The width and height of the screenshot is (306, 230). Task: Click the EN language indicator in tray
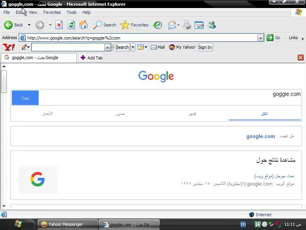click(x=243, y=224)
